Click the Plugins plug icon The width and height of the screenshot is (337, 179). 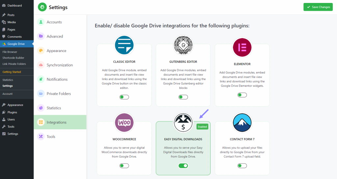tap(4, 112)
